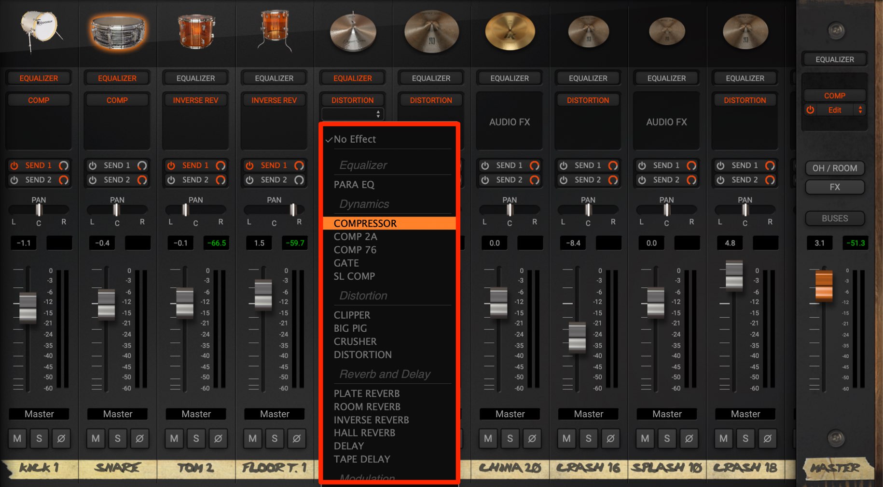Open Crash 18 Master output selector
This screenshot has height=487, width=883.
coord(745,414)
